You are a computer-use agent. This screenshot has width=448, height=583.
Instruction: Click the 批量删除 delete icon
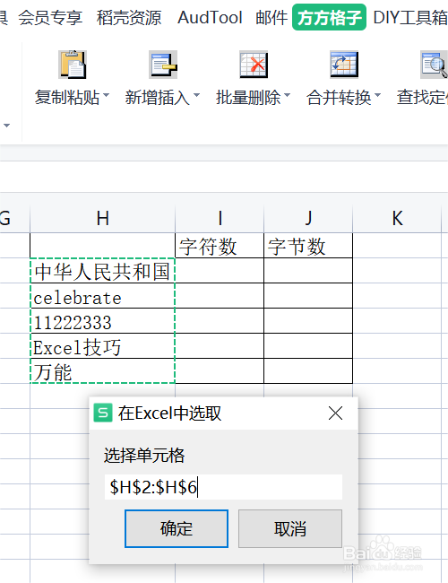[x=254, y=65]
